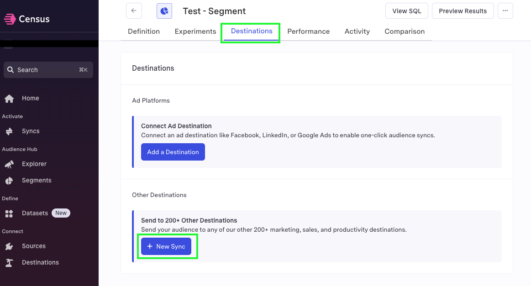This screenshot has height=286, width=531.
Task: Go to the Comparison tab
Action: 405,31
